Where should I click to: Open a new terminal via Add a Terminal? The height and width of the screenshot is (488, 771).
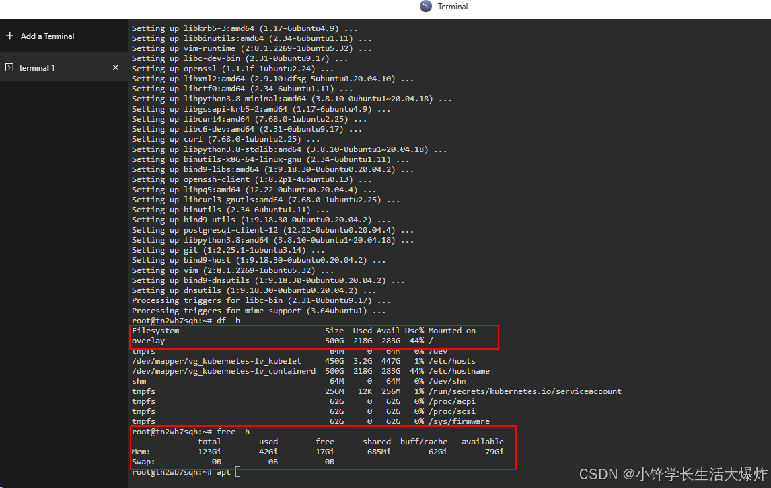tap(45, 35)
